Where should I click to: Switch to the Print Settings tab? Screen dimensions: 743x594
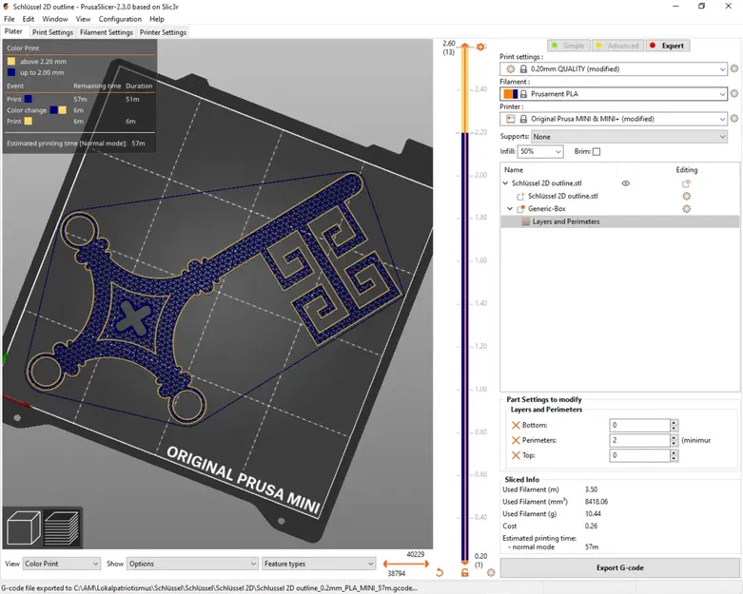tap(52, 32)
